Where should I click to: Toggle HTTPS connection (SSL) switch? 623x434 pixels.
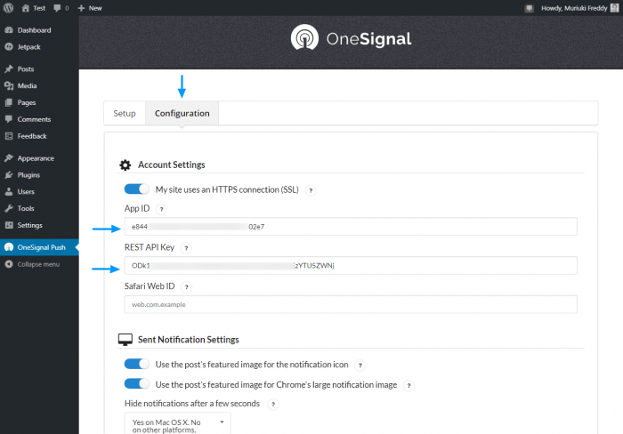(137, 189)
